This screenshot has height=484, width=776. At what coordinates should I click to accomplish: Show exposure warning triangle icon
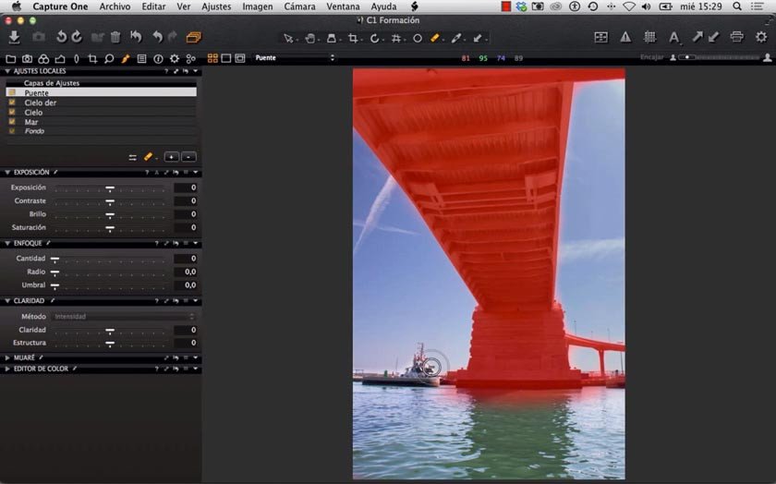point(625,37)
